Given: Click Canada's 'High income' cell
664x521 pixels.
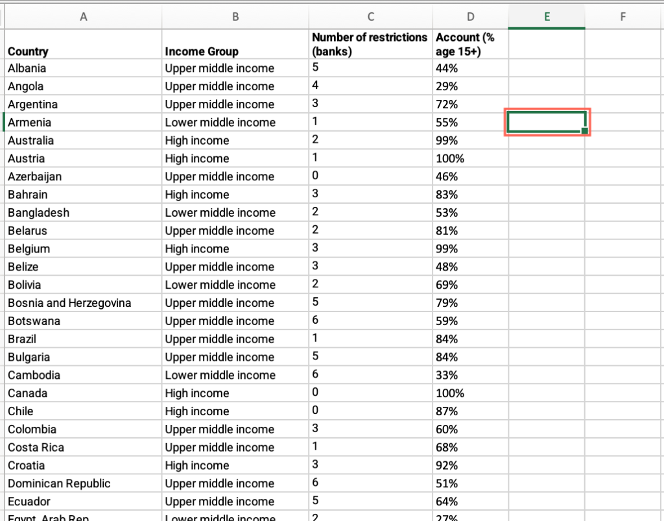Looking at the screenshot, I should [x=235, y=393].
